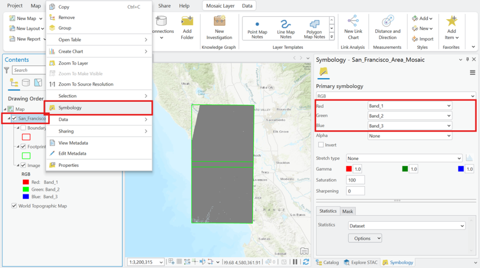Open the Stretch type dropdown
480x268 pixels.
404,158
